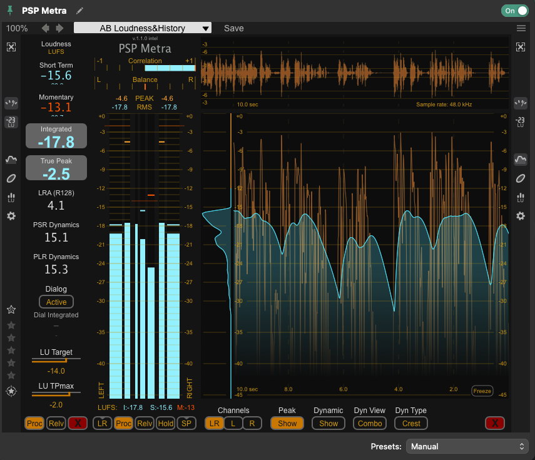Image resolution: width=535 pixels, height=460 pixels.
Task: Select the left LU bars icon
Action: pos(11,198)
